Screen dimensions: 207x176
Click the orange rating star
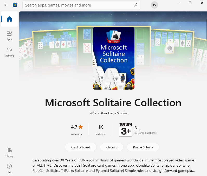(81, 127)
